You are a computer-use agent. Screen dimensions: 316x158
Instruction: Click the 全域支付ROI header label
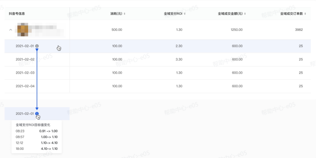click(x=173, y=14)
